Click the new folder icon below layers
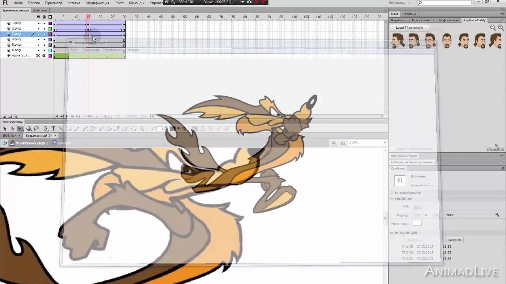This screenshot has height=284, width=506. coord(10,116)
